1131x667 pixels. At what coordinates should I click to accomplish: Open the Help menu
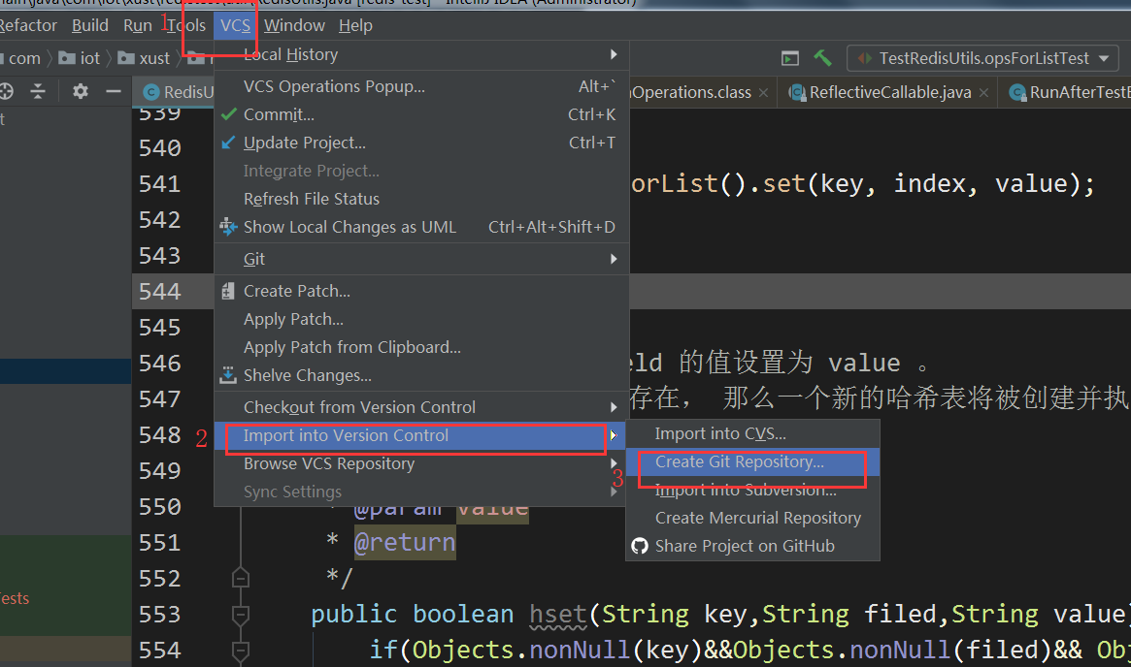[x=355, y=26]
